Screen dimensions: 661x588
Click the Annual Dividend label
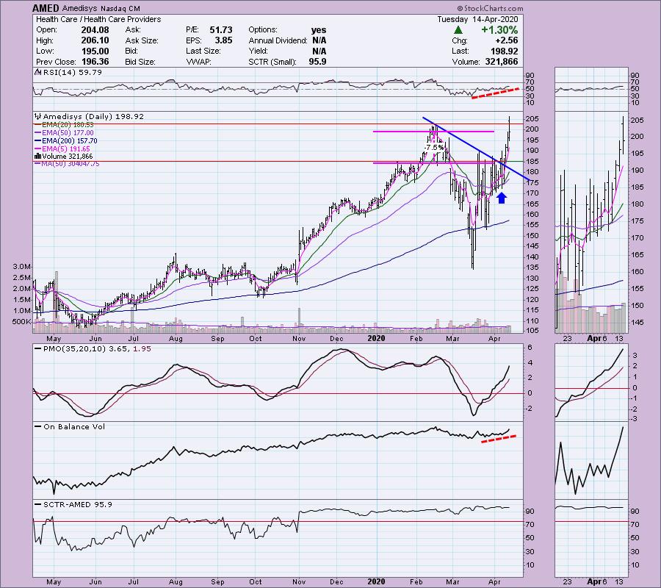click(x=278, y=40)
